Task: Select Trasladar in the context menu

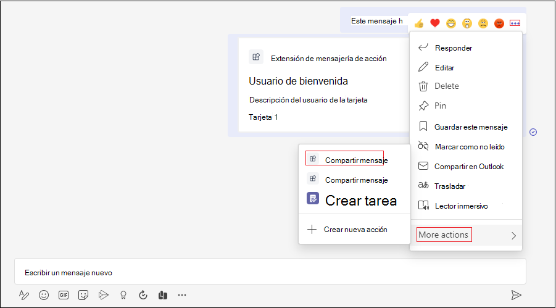Action: click(466, 186)
